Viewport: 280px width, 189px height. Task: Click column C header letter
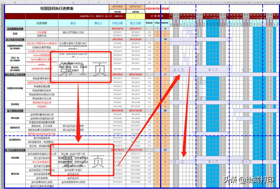pos(42,3)
